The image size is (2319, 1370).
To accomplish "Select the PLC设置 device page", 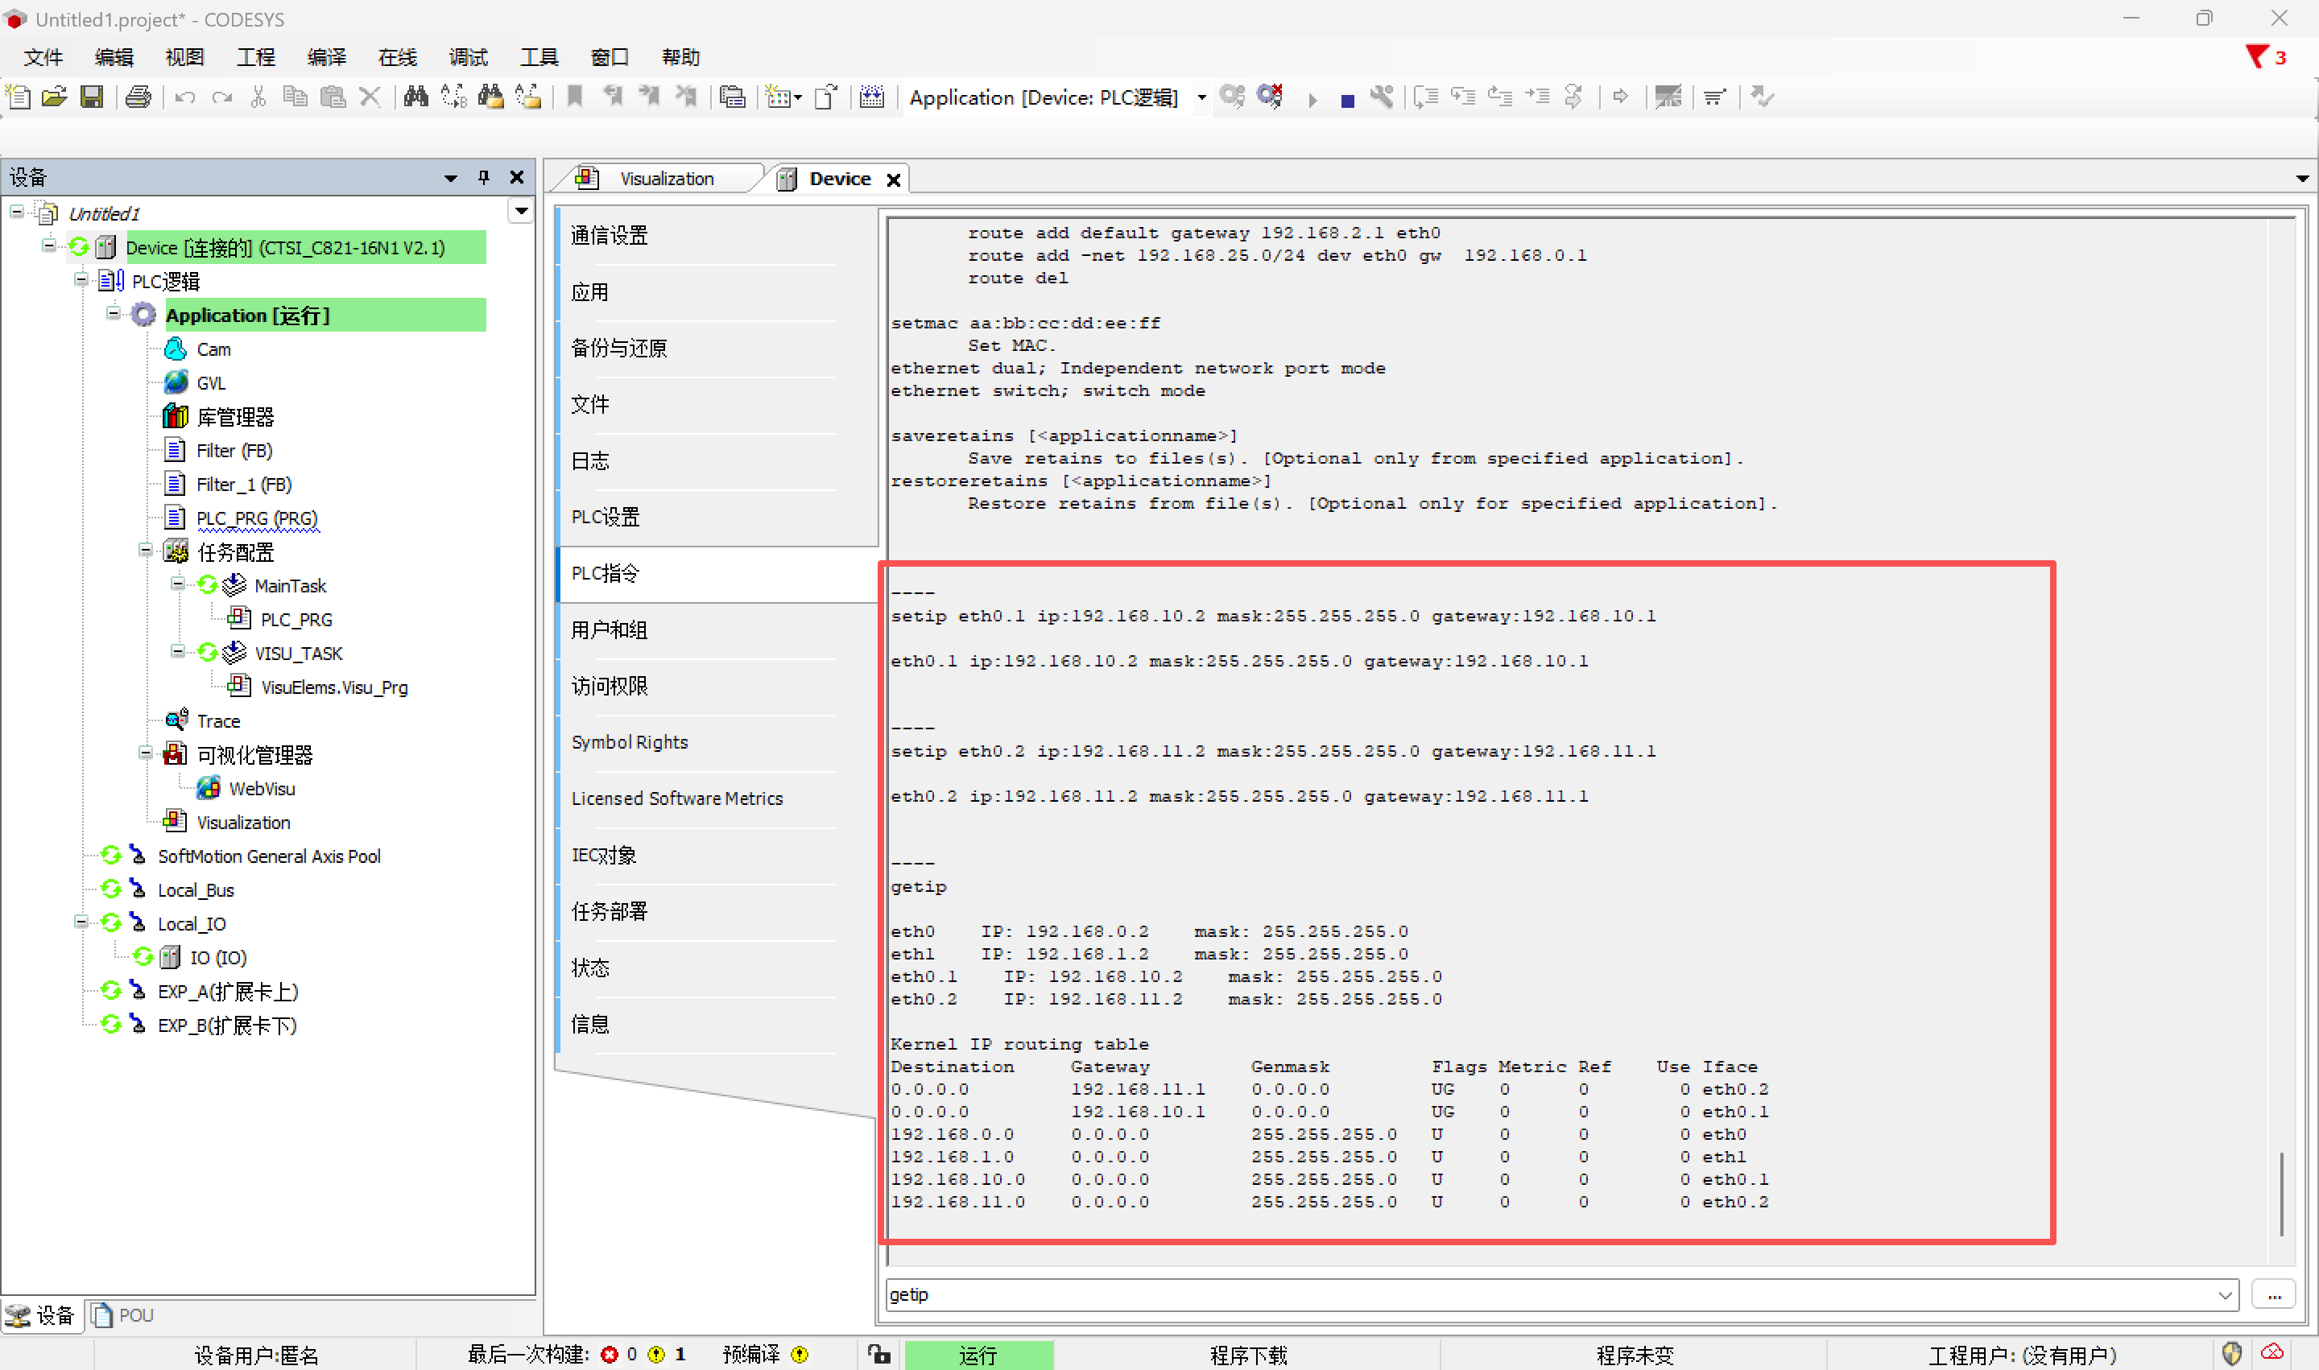I will pos(605,517).
